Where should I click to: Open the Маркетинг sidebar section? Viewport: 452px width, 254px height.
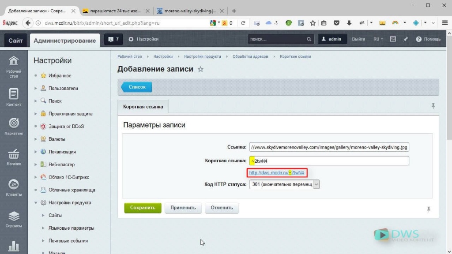coord(14,126)
